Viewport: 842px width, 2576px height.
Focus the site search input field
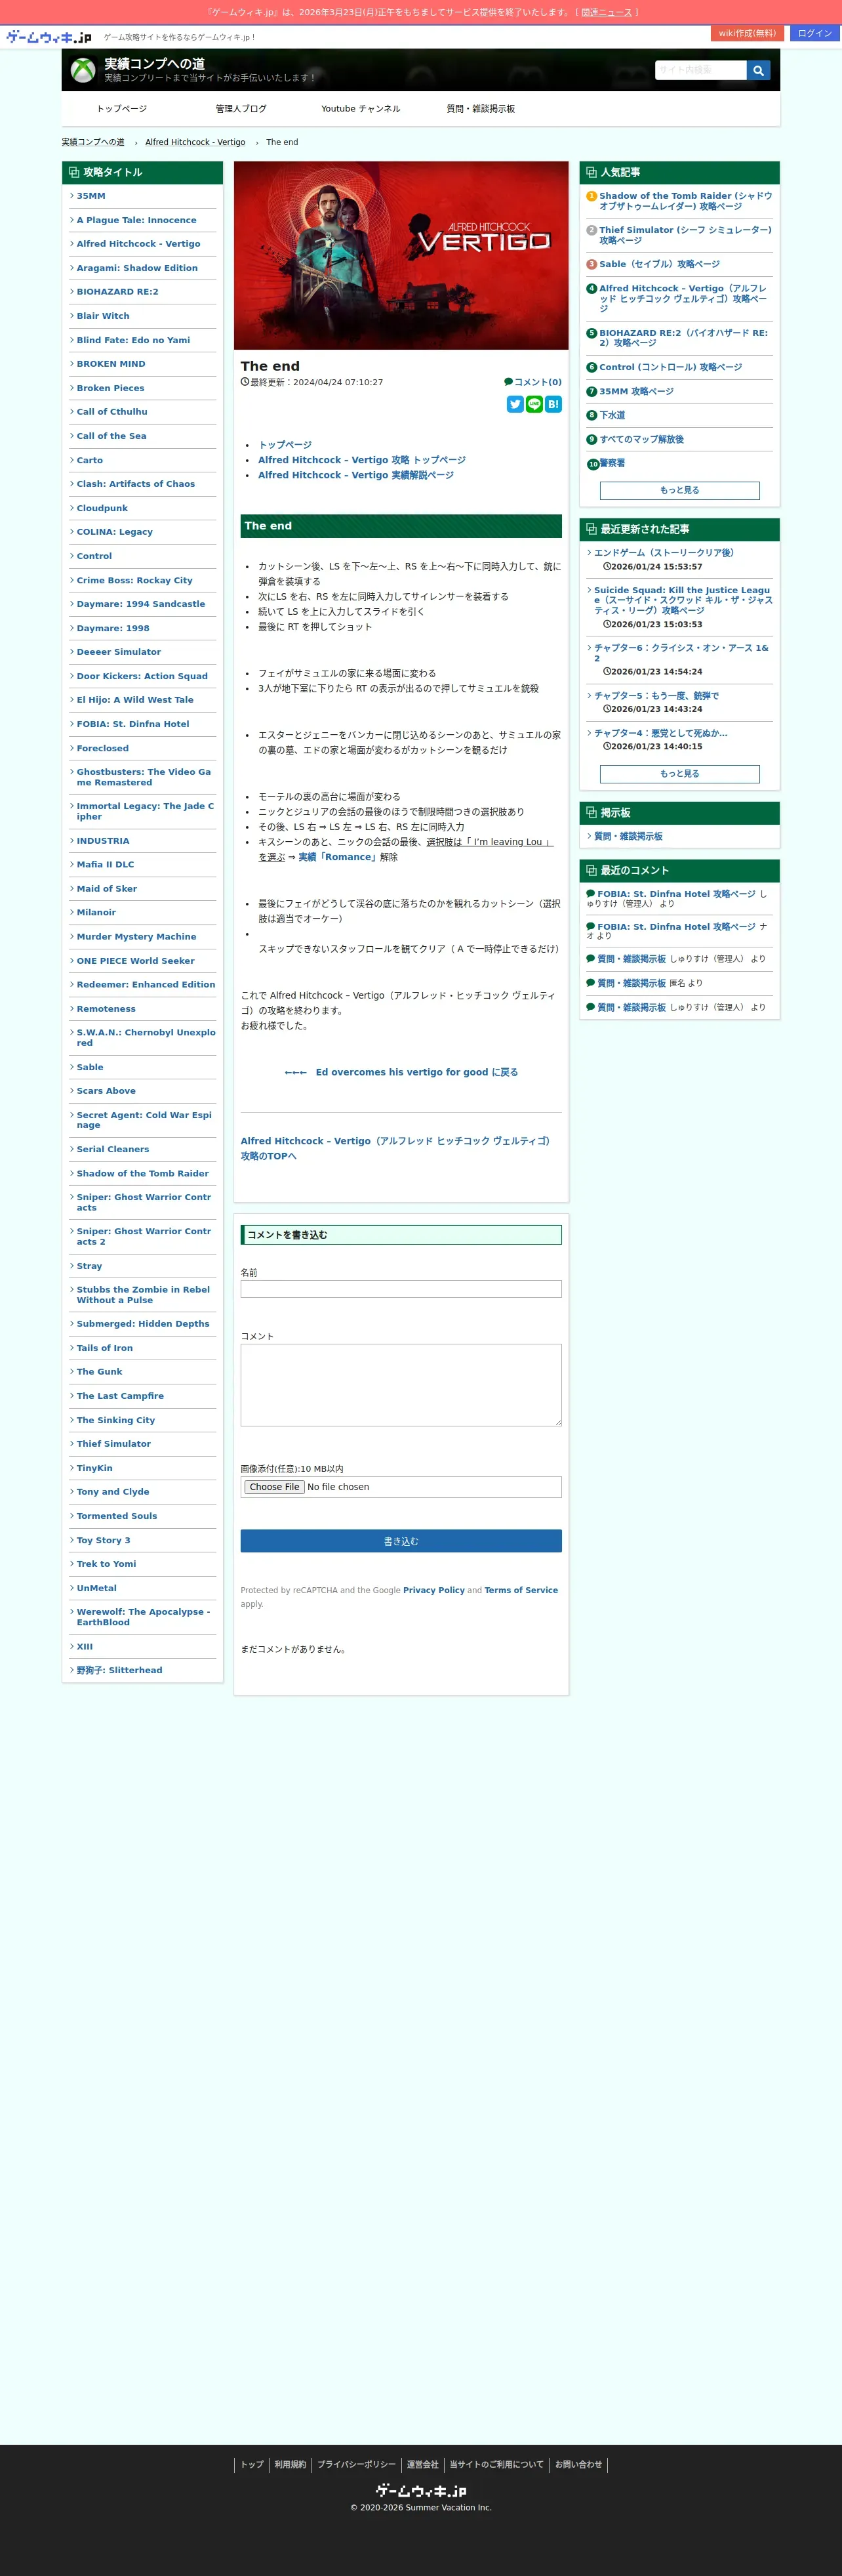(701, 70)
